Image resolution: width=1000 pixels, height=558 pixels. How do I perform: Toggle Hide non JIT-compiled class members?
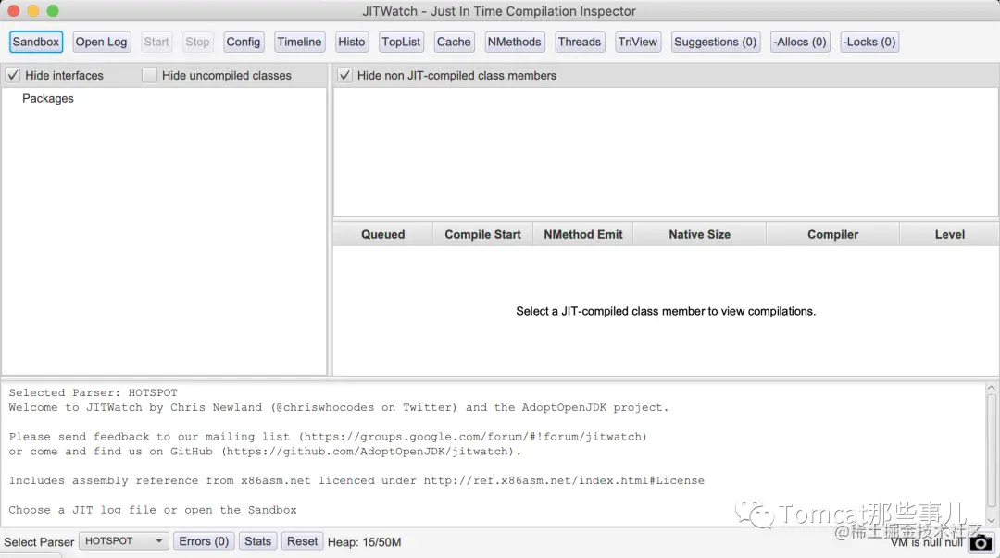click(345, 75)
